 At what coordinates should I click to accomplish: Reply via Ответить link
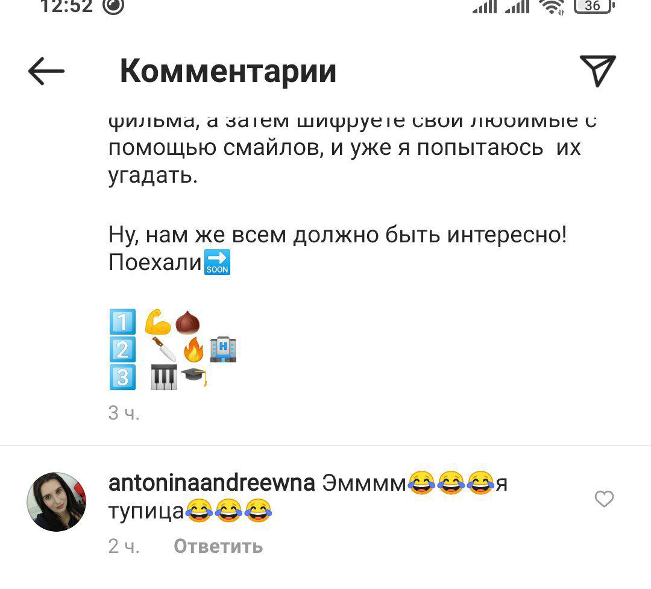click(x=218, y=546)
